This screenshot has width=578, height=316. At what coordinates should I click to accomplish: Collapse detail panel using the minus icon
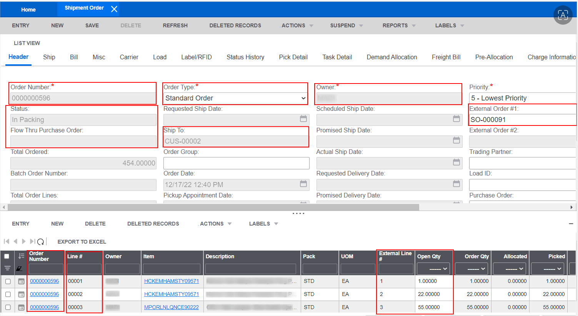572,223
